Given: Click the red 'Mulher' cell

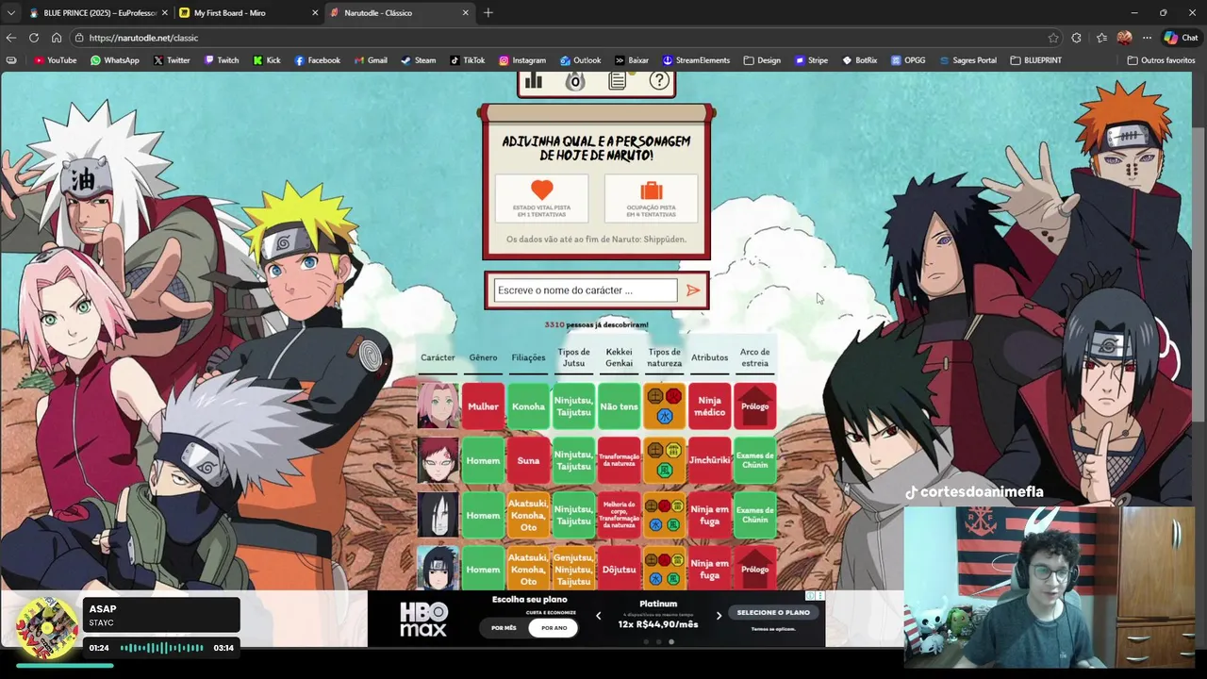Looking at the screenshot, I should (x=483, y=406).
